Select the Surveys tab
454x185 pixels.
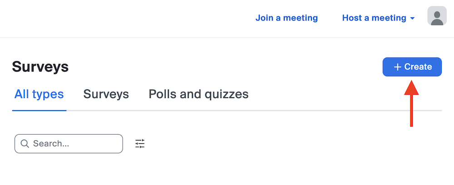tap(106, 94)
